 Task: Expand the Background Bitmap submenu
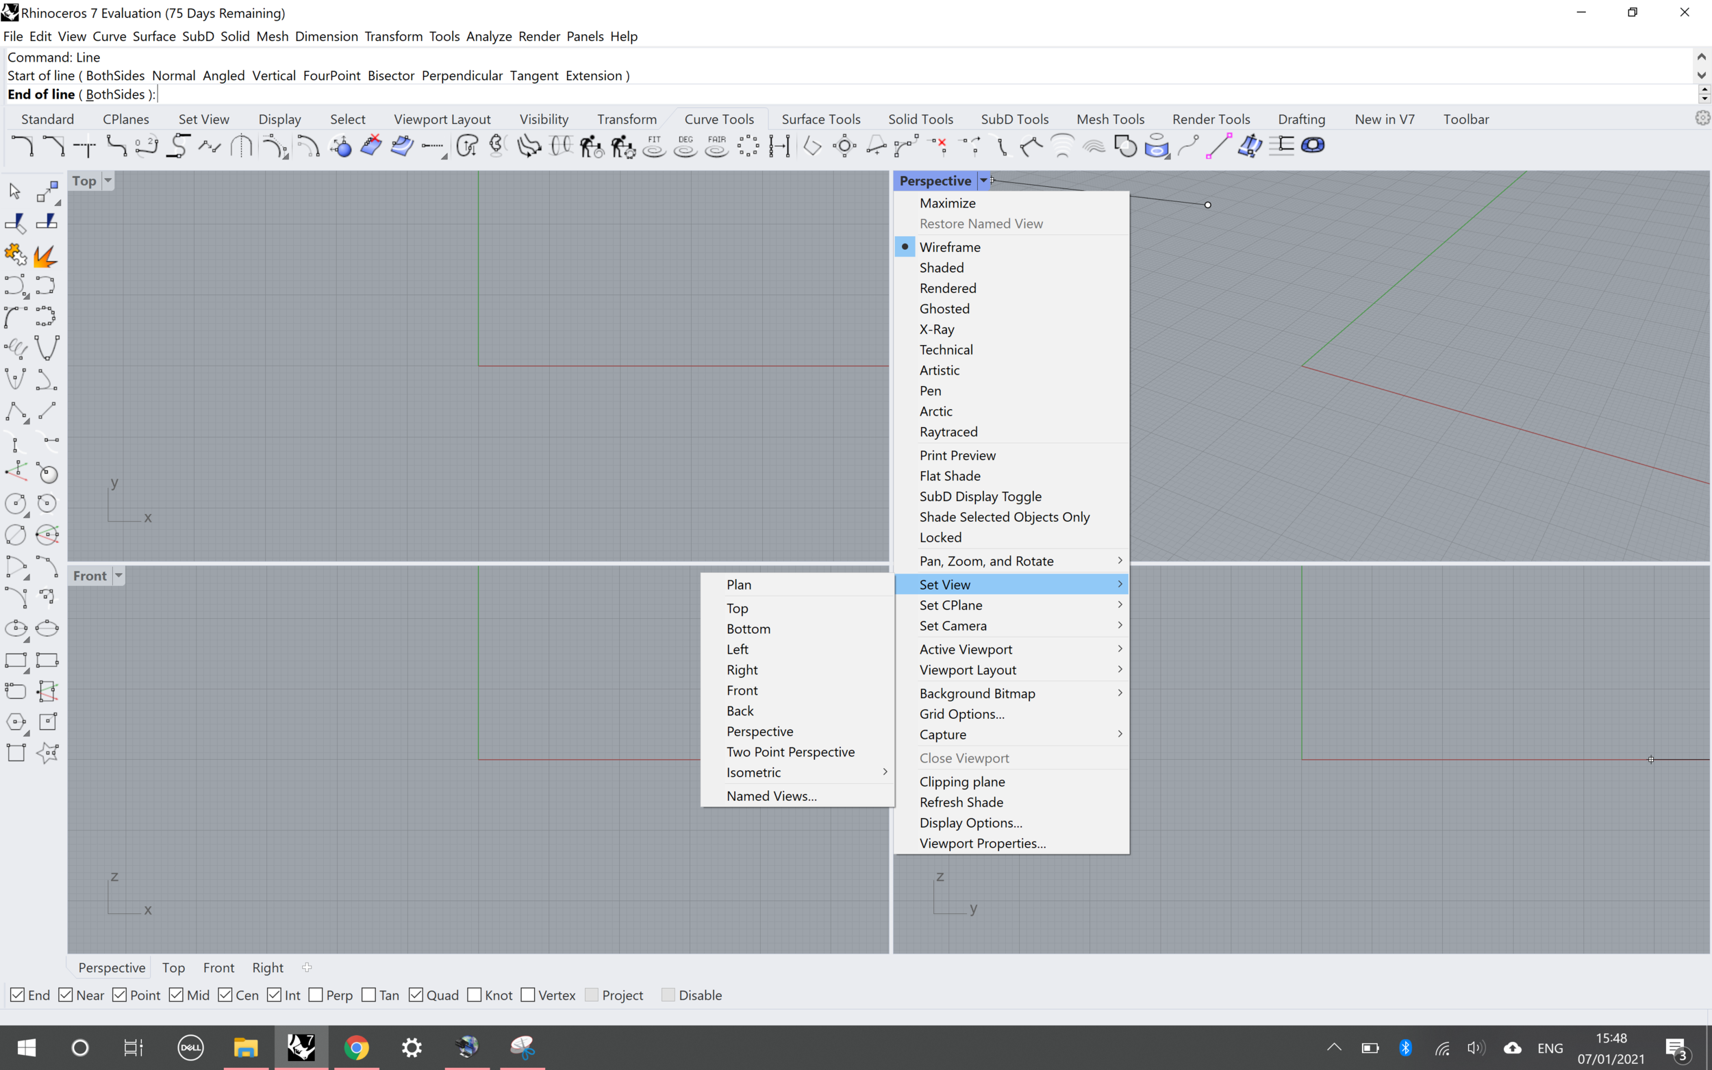(x=1012, y=693)
